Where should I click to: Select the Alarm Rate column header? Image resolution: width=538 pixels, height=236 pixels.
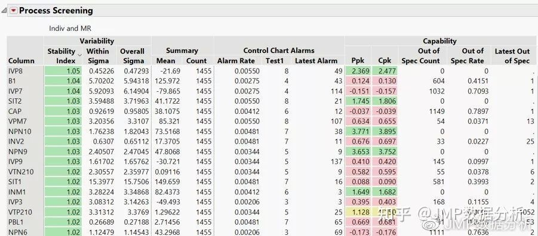click(x=236, y=61)
